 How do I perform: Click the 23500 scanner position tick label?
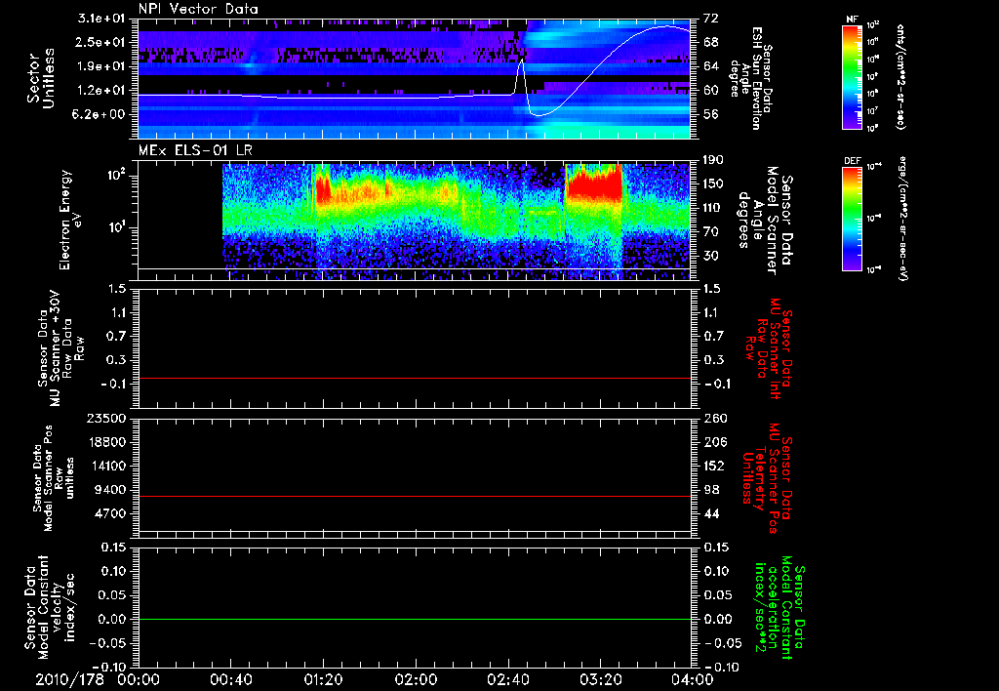(x=105, y=419)
